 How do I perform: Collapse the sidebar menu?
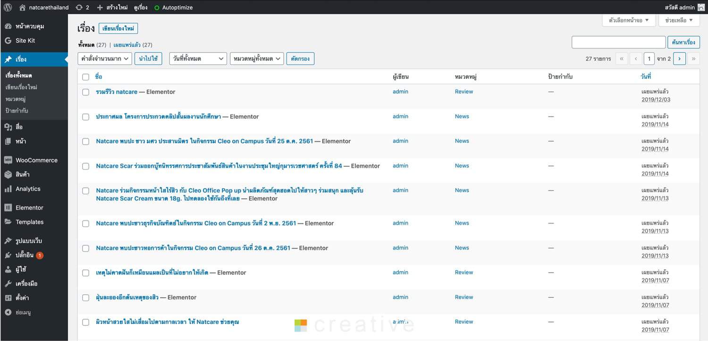point(23,312)
